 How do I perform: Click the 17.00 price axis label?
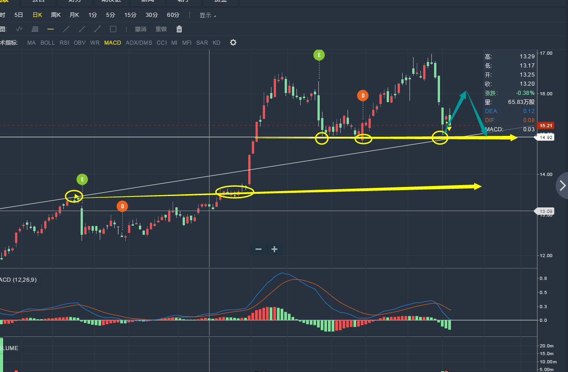(546, 53)
